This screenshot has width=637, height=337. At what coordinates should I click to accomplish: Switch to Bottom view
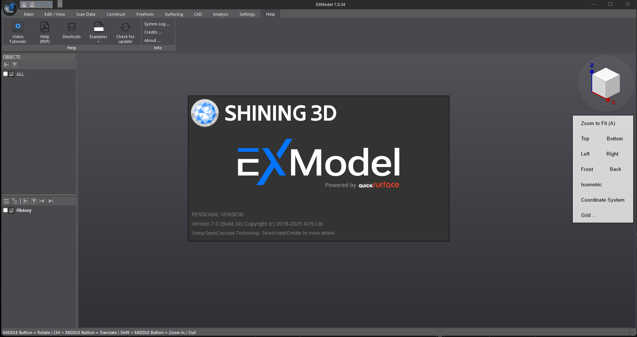(x=615, y=139)
